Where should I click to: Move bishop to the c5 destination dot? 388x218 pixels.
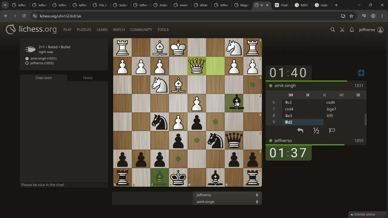[216, 122]
